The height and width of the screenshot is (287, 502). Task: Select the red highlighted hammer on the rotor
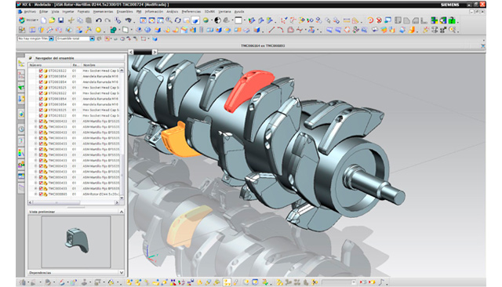click(249, 90)
